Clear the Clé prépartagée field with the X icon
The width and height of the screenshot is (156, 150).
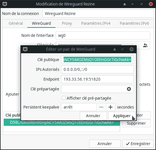click(x=129, y=89)
